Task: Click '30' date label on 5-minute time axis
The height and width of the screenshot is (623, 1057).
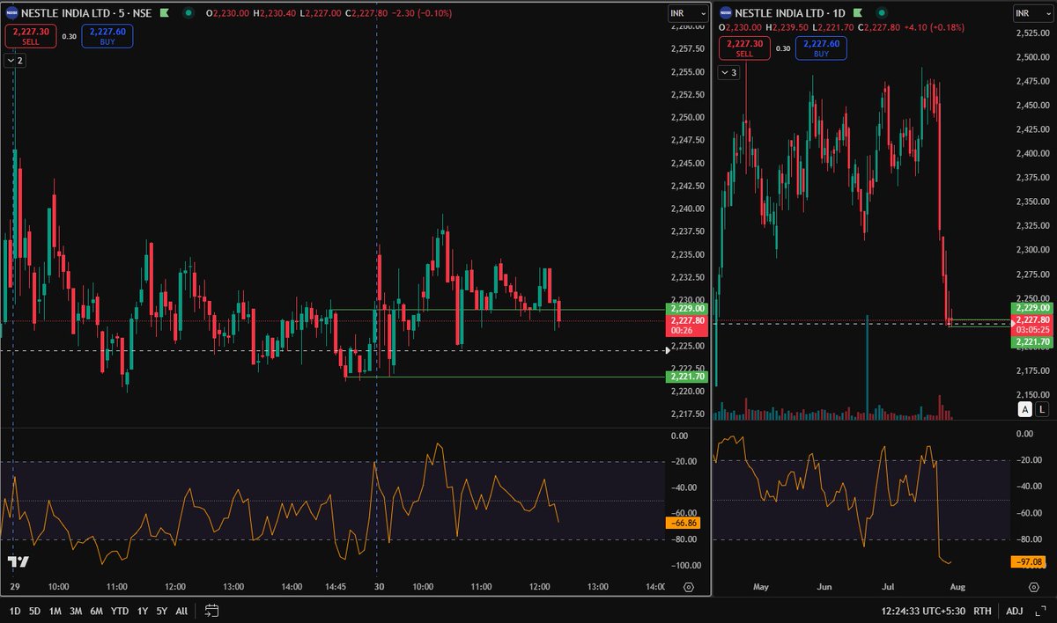Action: pyautogui.click(x=379, y=586)
